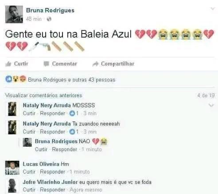Click the 48 min timestamp of the post
Screen dimensions: 218x194
point(34,19)
